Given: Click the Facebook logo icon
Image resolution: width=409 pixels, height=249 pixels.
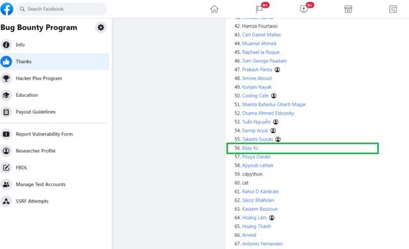Looking at the screenshot, I should [7, 9].
